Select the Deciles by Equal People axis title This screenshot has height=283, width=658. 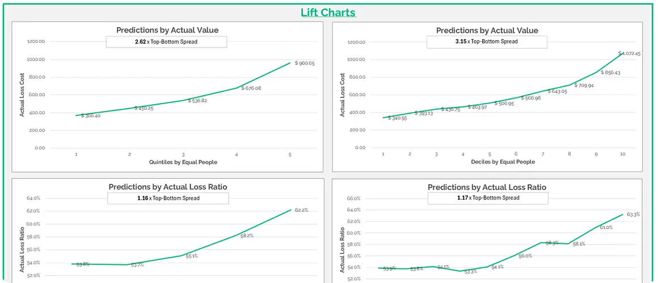[503, 161]
